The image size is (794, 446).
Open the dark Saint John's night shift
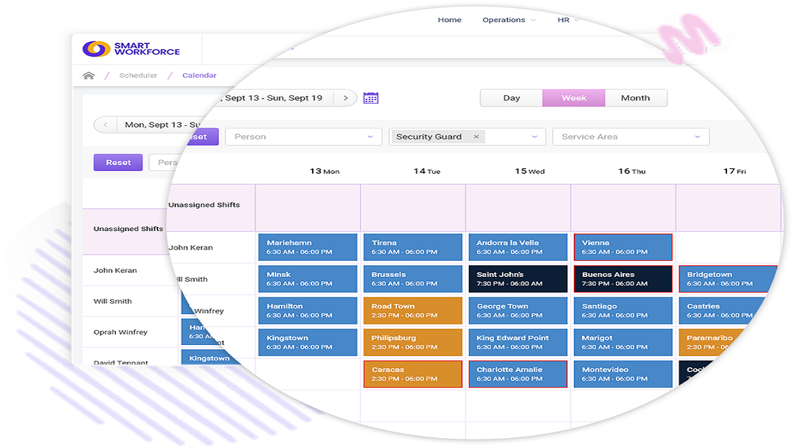(517, 279)
